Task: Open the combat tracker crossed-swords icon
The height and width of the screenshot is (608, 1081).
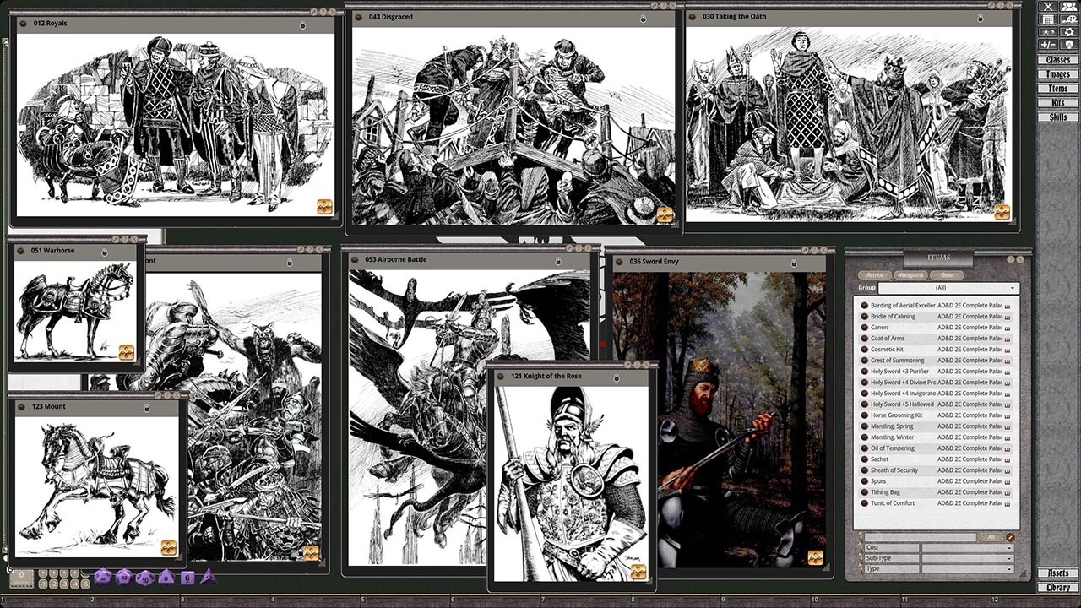Action: pos(1048,7)
